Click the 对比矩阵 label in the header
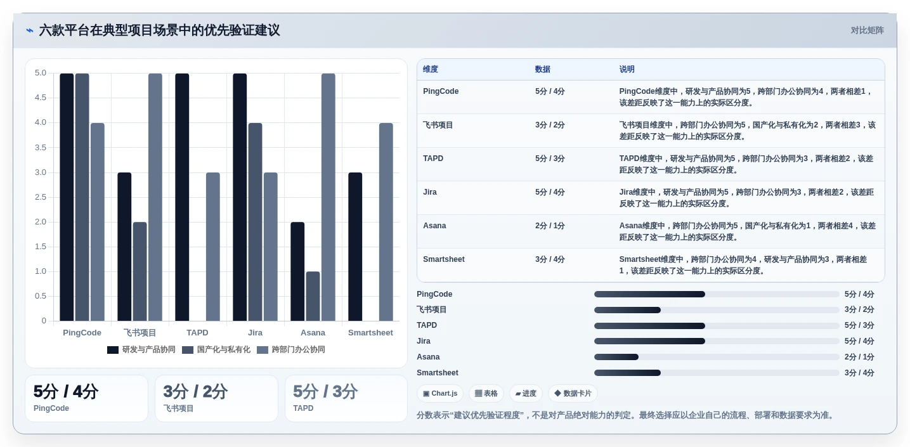This screenshot has width=910, height=447. (x=867, y=30)
